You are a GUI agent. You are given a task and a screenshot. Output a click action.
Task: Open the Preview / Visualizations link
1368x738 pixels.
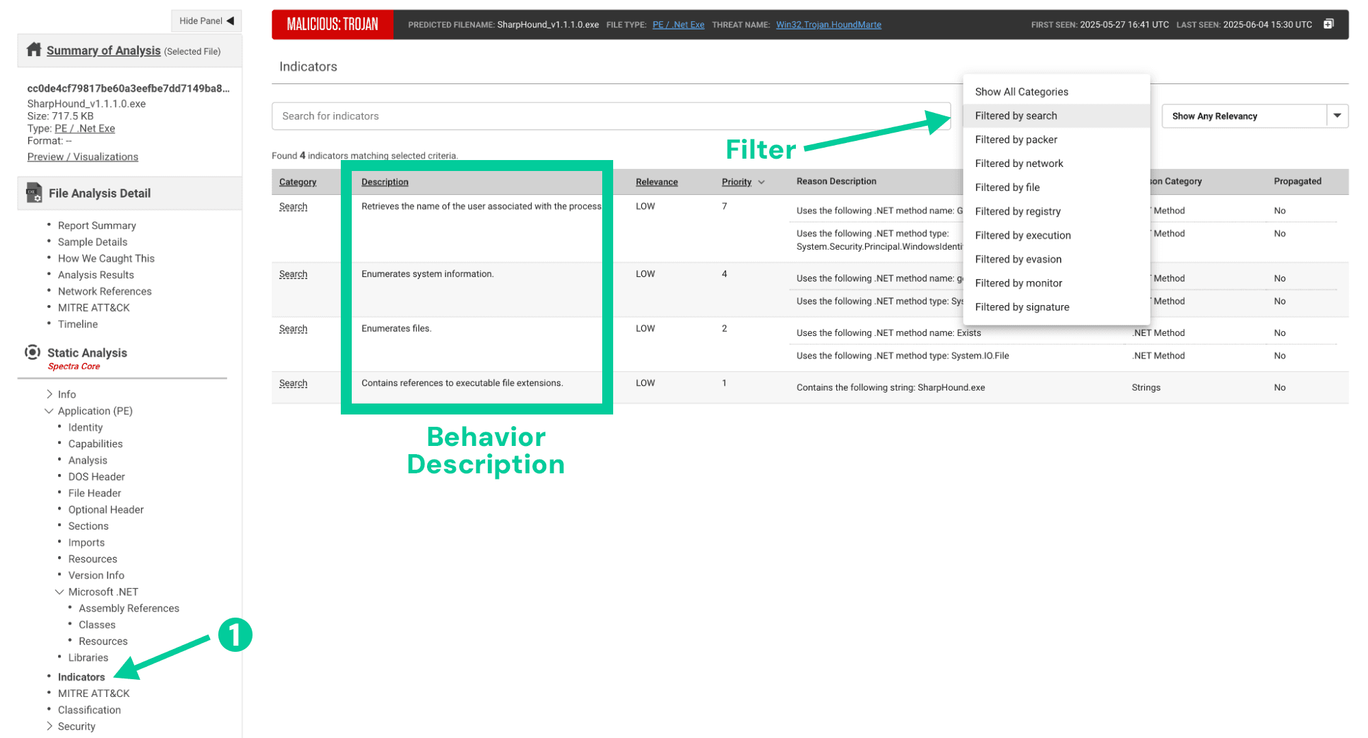[x=83, y=157]
